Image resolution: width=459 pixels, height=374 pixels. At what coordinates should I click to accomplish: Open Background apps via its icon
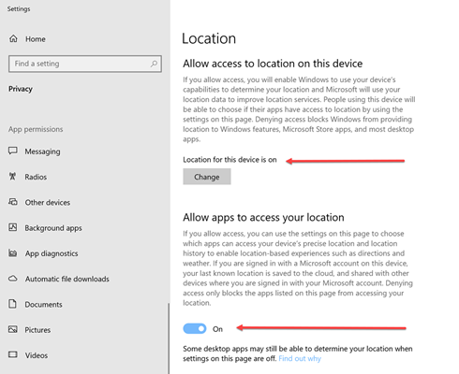coord(13,227)
